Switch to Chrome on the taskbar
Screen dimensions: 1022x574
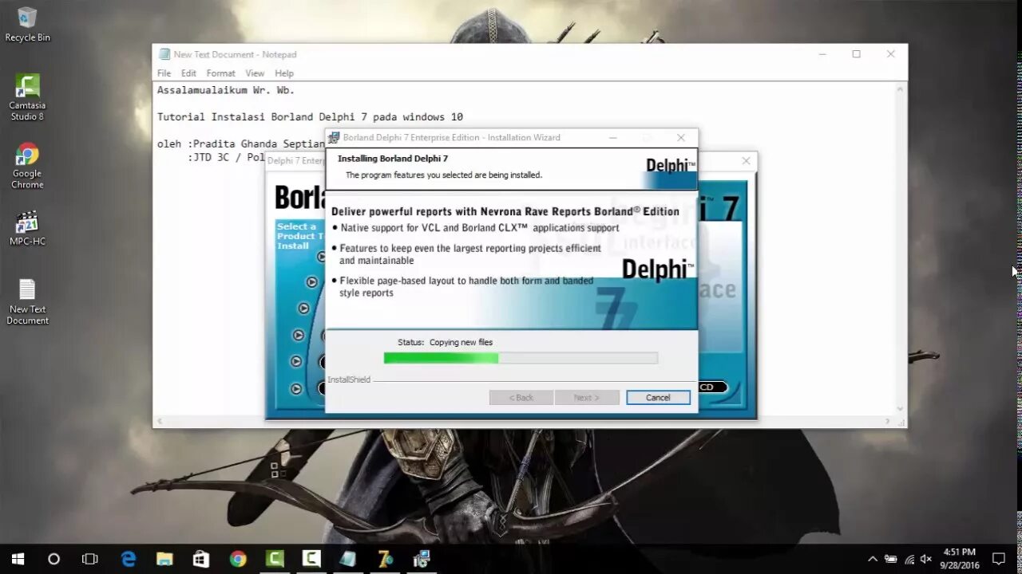click(x=238, y=559)
